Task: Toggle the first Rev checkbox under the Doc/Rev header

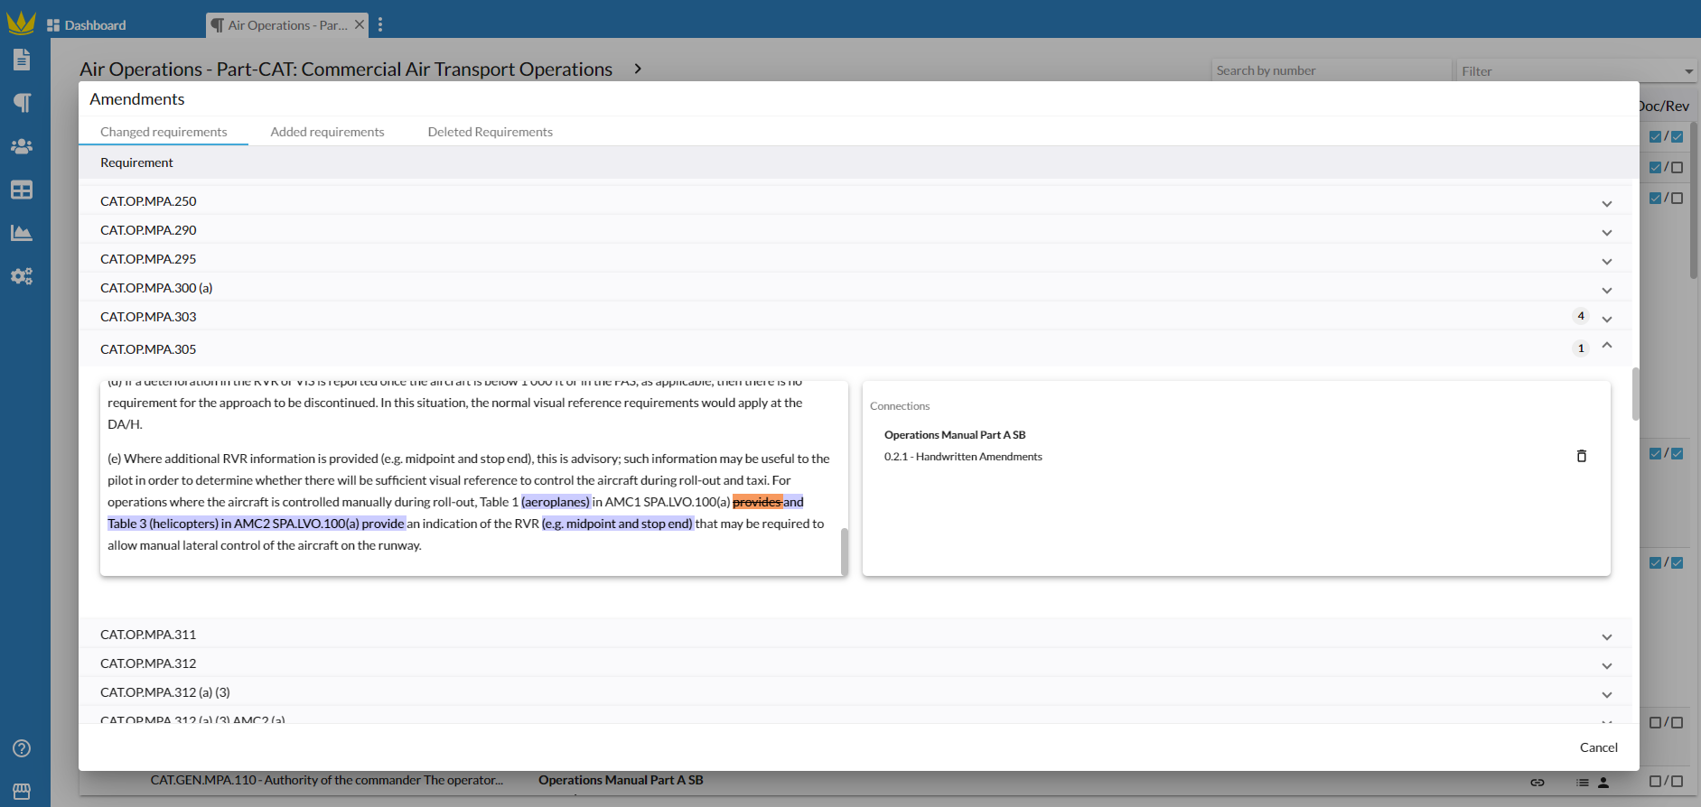Action: click(1678, 137)
